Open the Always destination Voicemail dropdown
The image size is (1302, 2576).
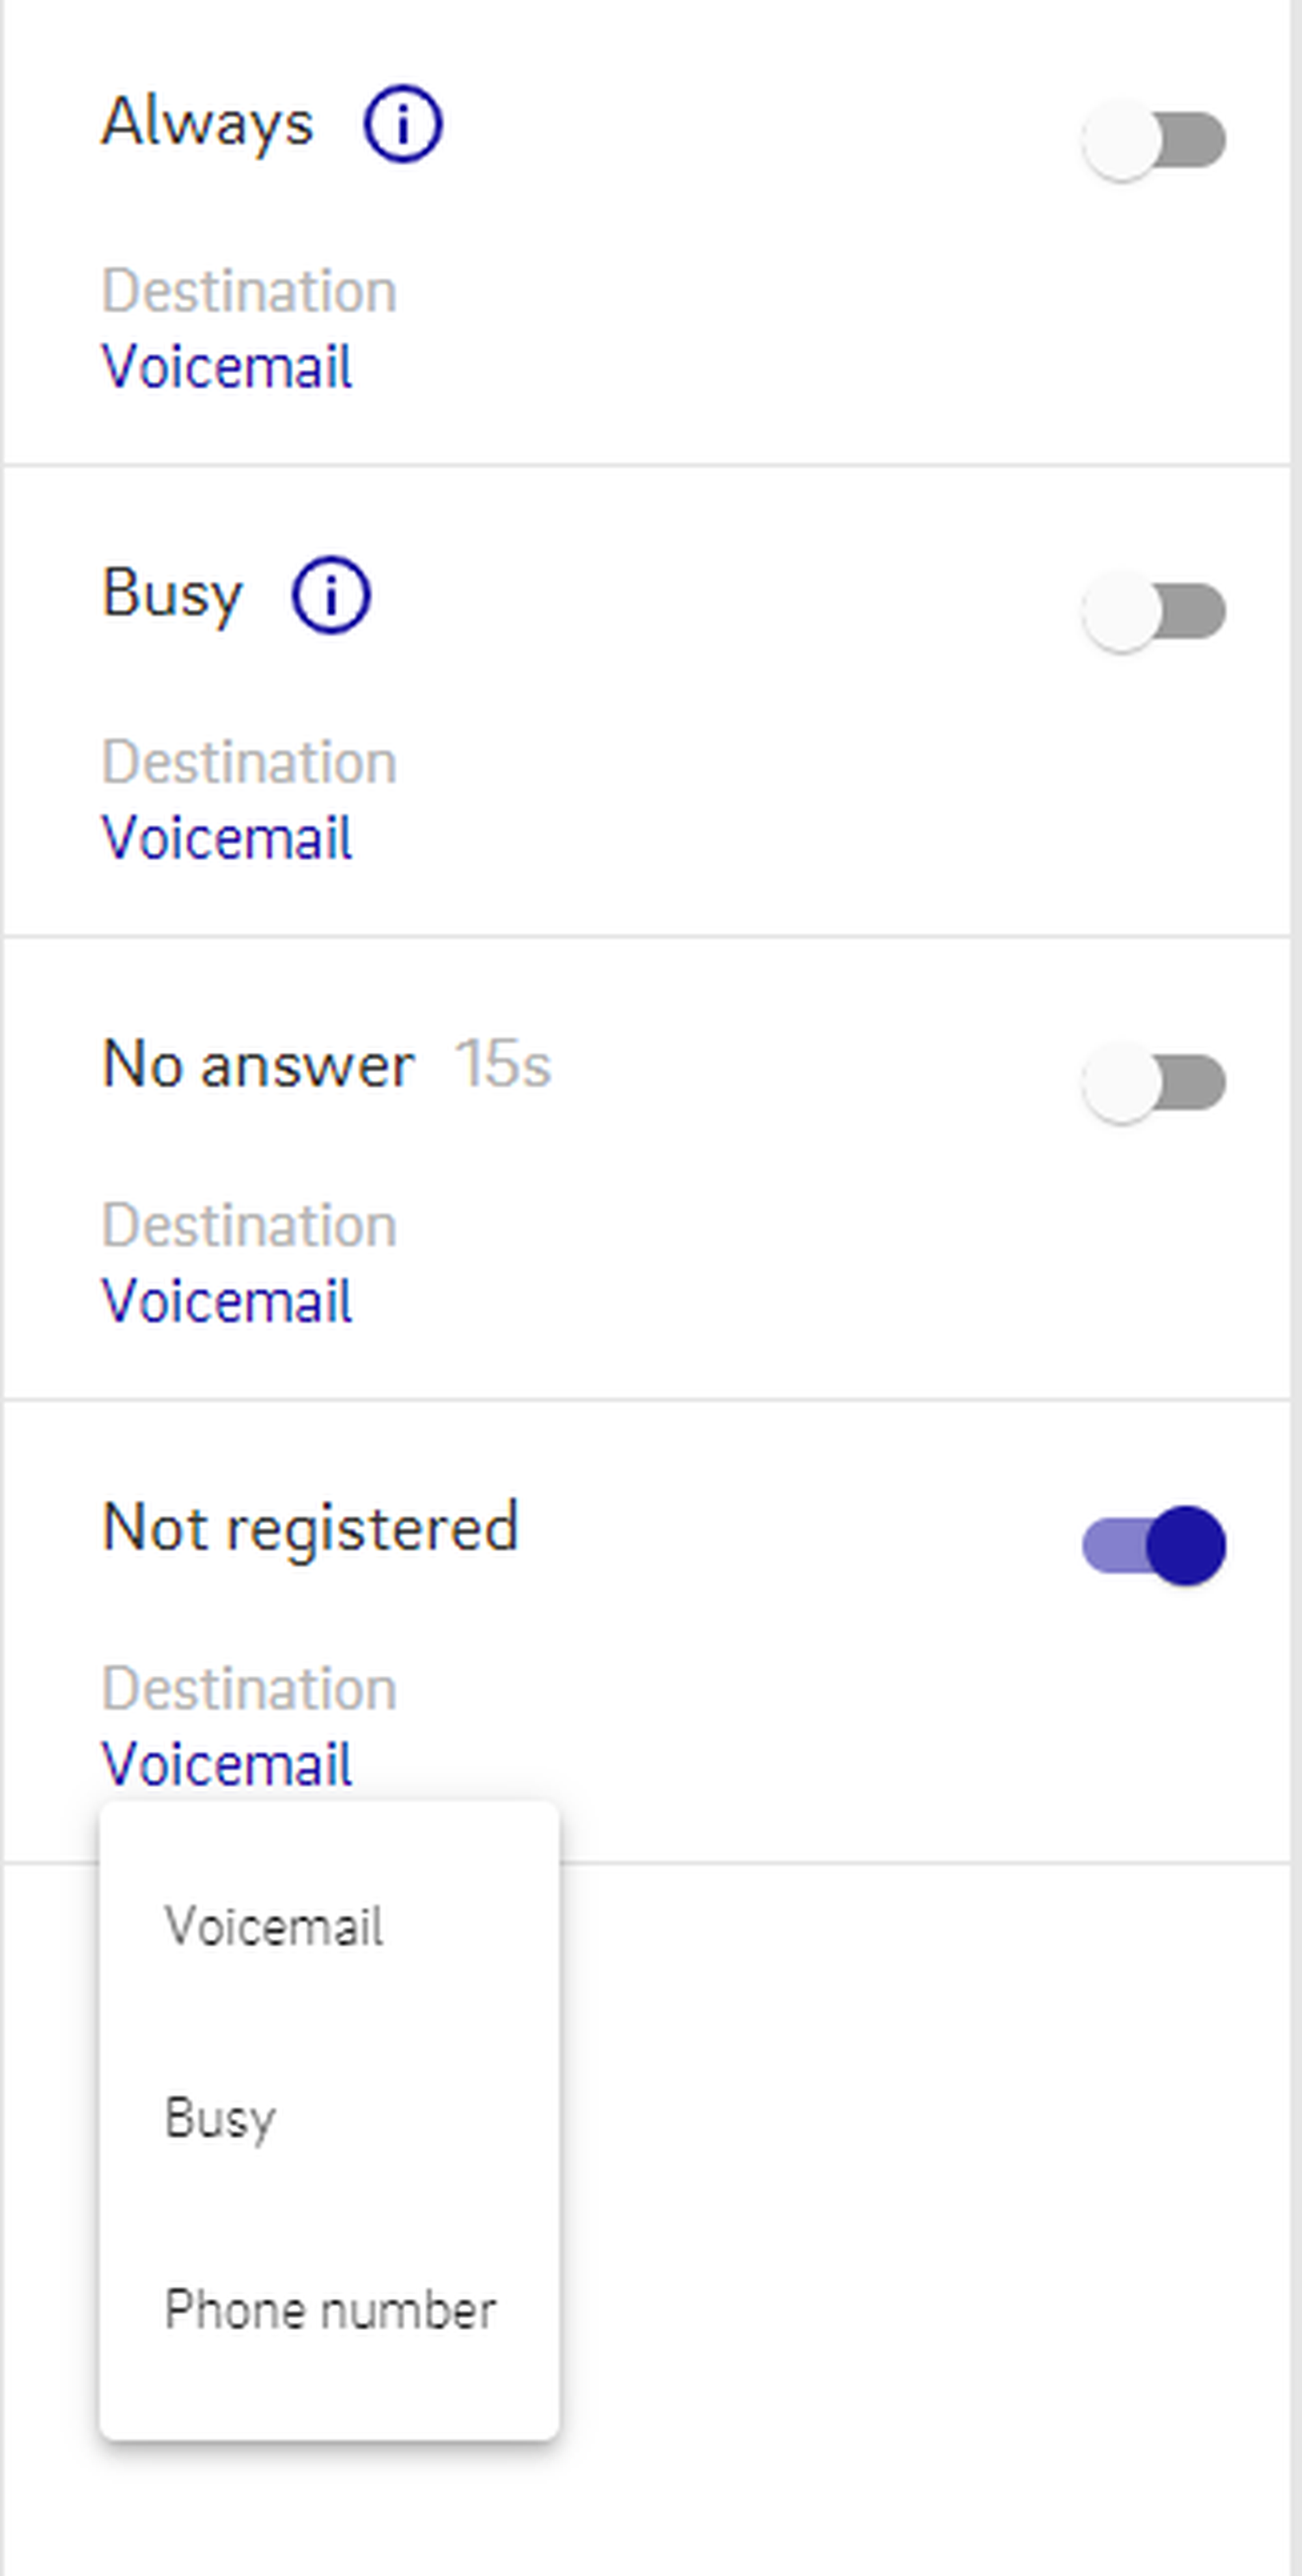pyautogui.click(x=227, y=367)
